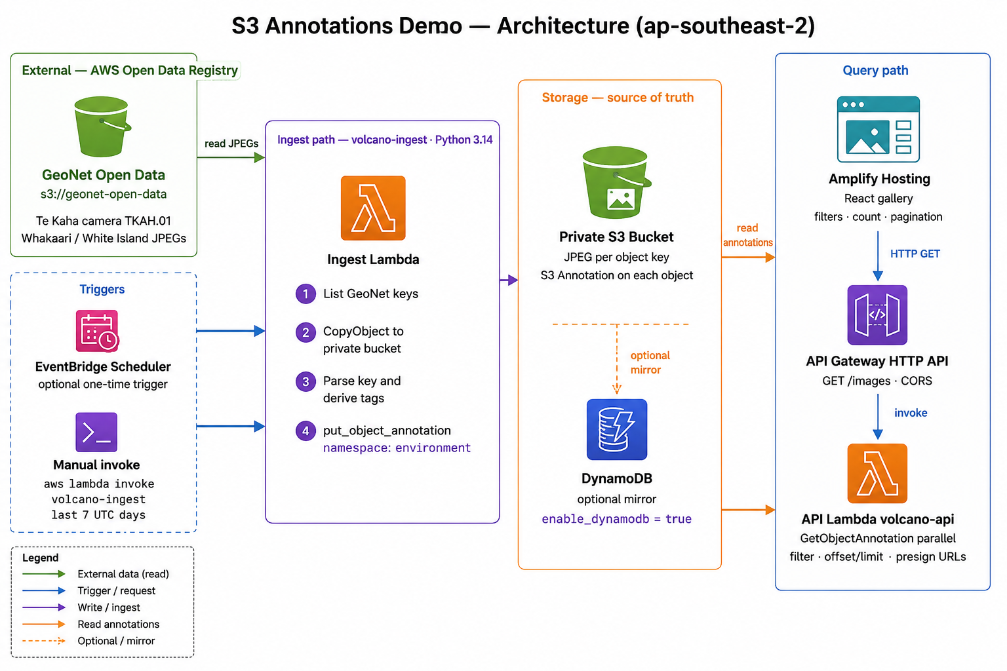
Task: Click the HTTP GET arrow label
Action: coord(915,254)
